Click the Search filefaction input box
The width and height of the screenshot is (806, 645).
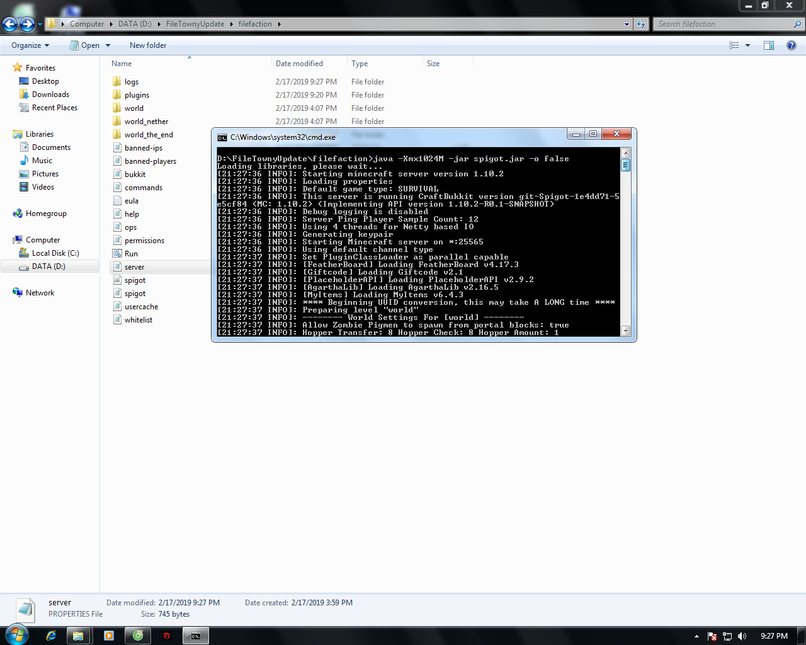(x=723, y=24)
